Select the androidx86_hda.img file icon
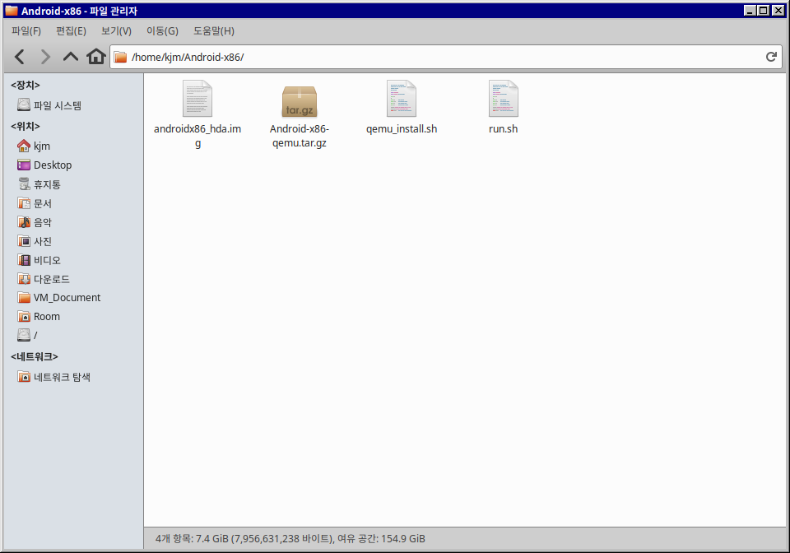The image size is (790, 553). (x=197, y=99)
